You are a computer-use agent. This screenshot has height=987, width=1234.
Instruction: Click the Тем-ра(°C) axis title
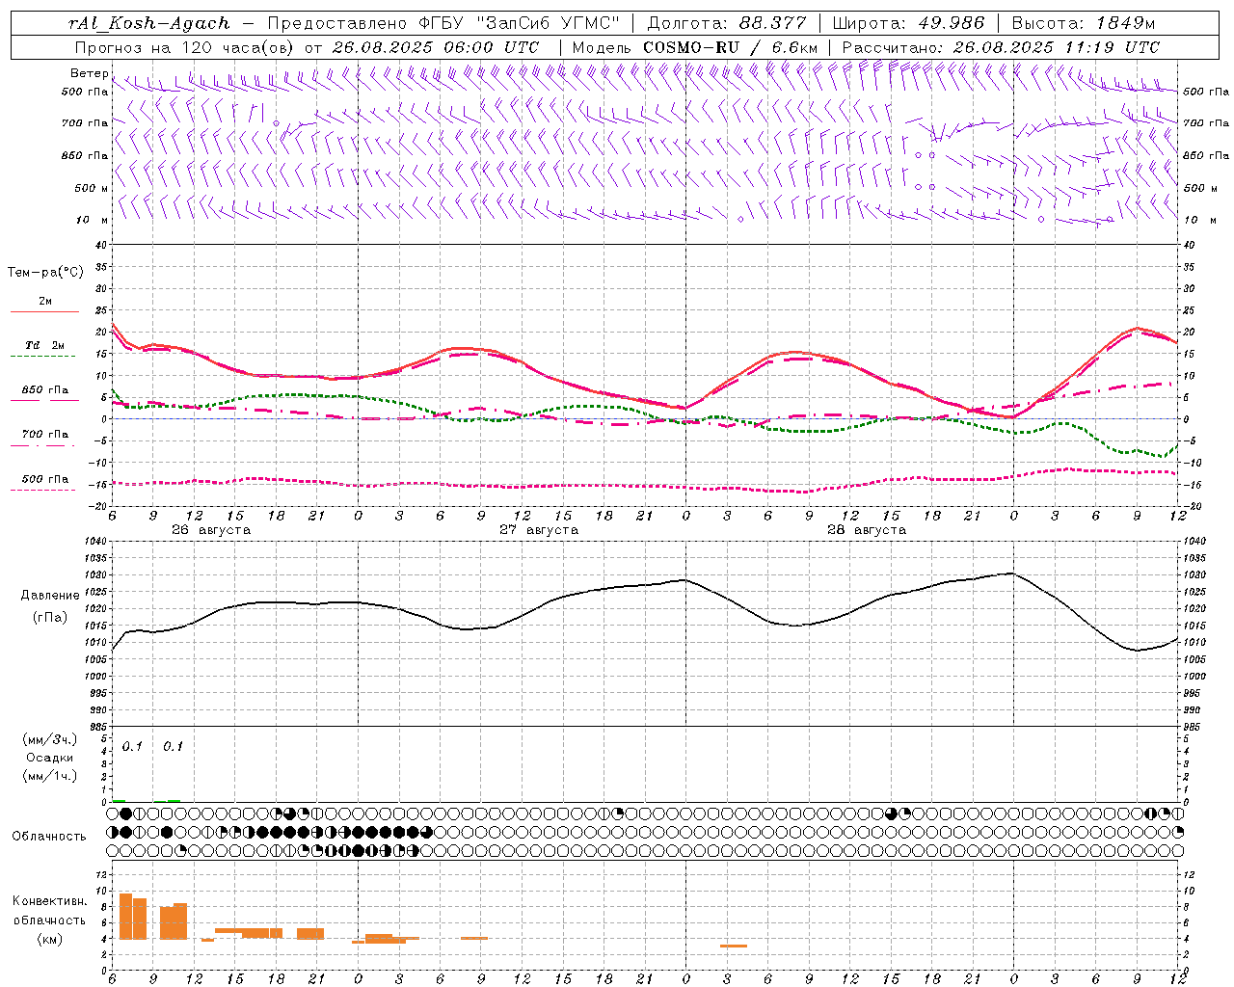point(45,273)
